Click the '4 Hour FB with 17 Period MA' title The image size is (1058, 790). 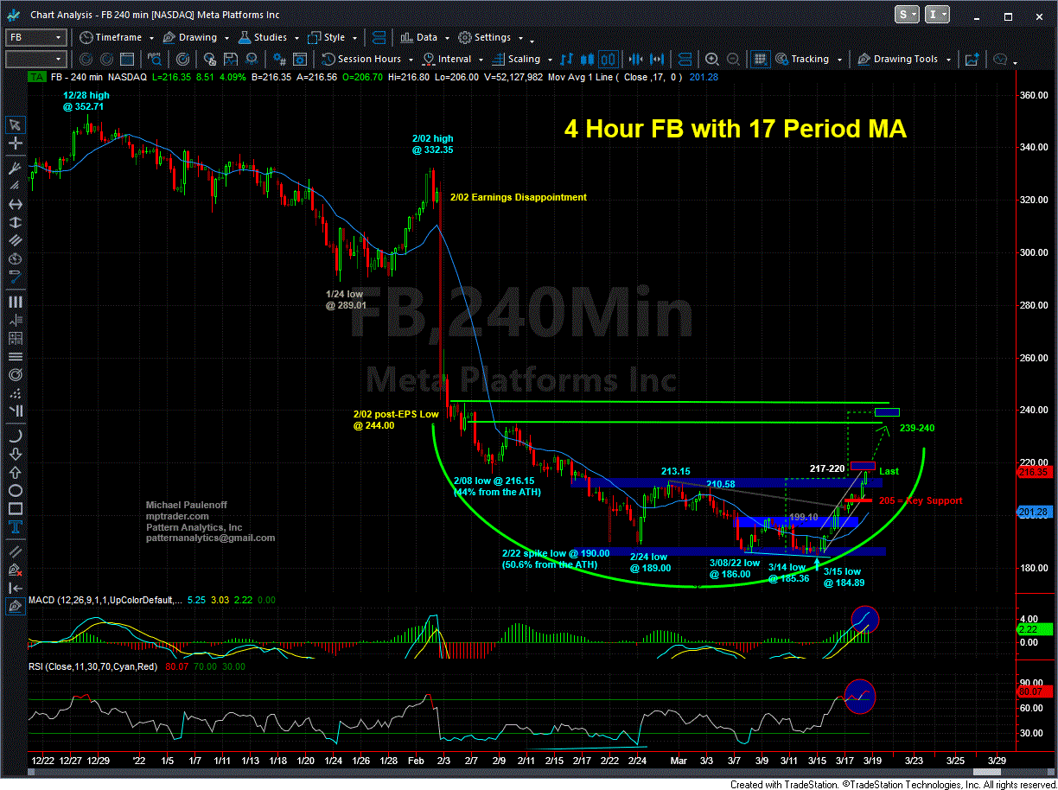[736, 129]
